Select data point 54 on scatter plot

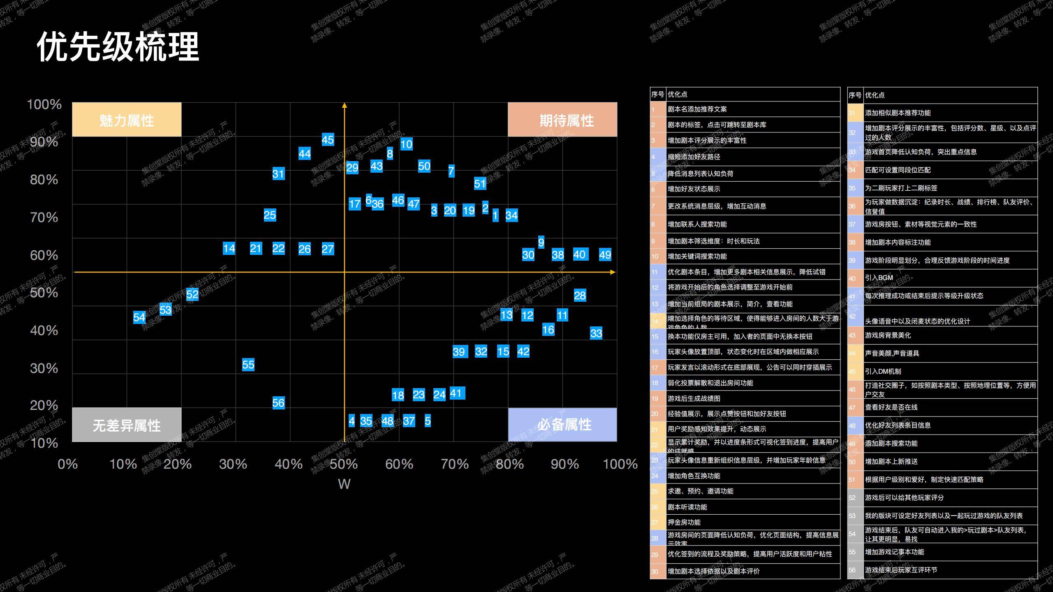point(139,317)
